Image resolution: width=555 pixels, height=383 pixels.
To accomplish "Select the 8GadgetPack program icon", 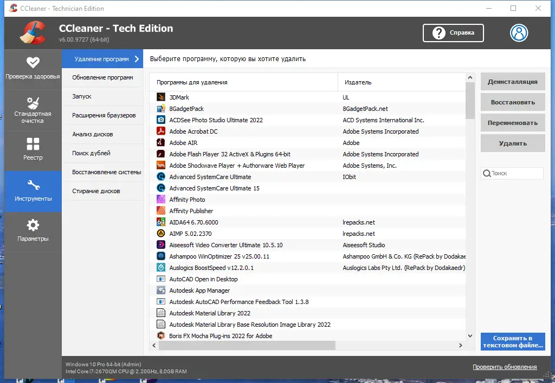I will [160, 109].
